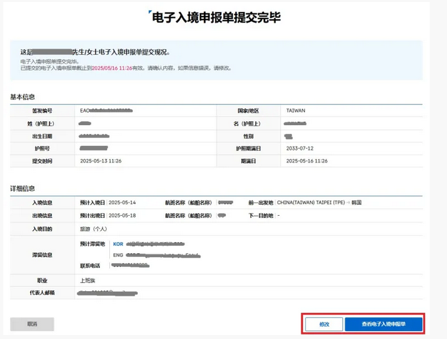Image resolution: width=447 pixels, height=339 pixels.
Task: Click the 名（护照上） label
Action: (x=247, y=124)
